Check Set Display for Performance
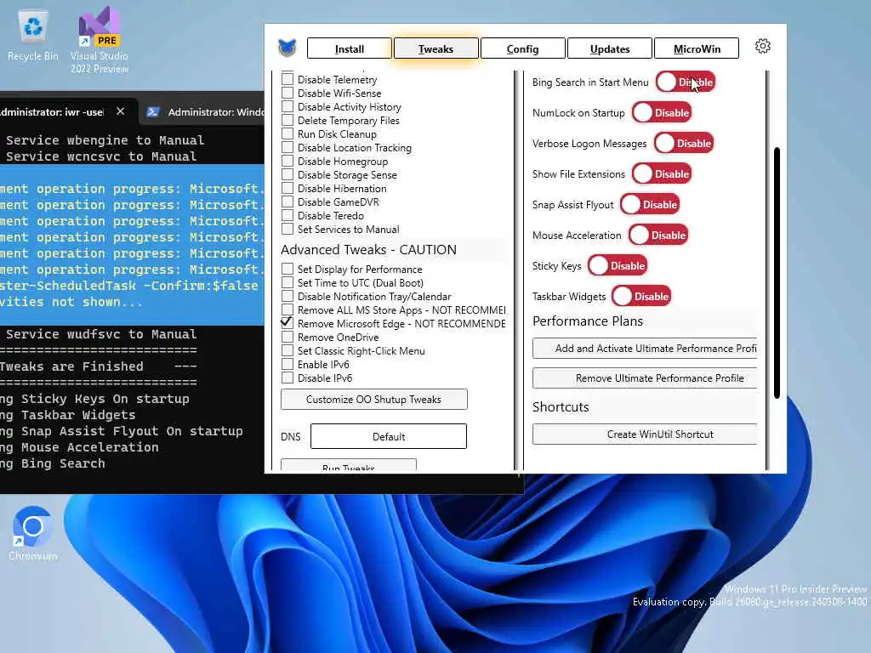 (287, 269)
